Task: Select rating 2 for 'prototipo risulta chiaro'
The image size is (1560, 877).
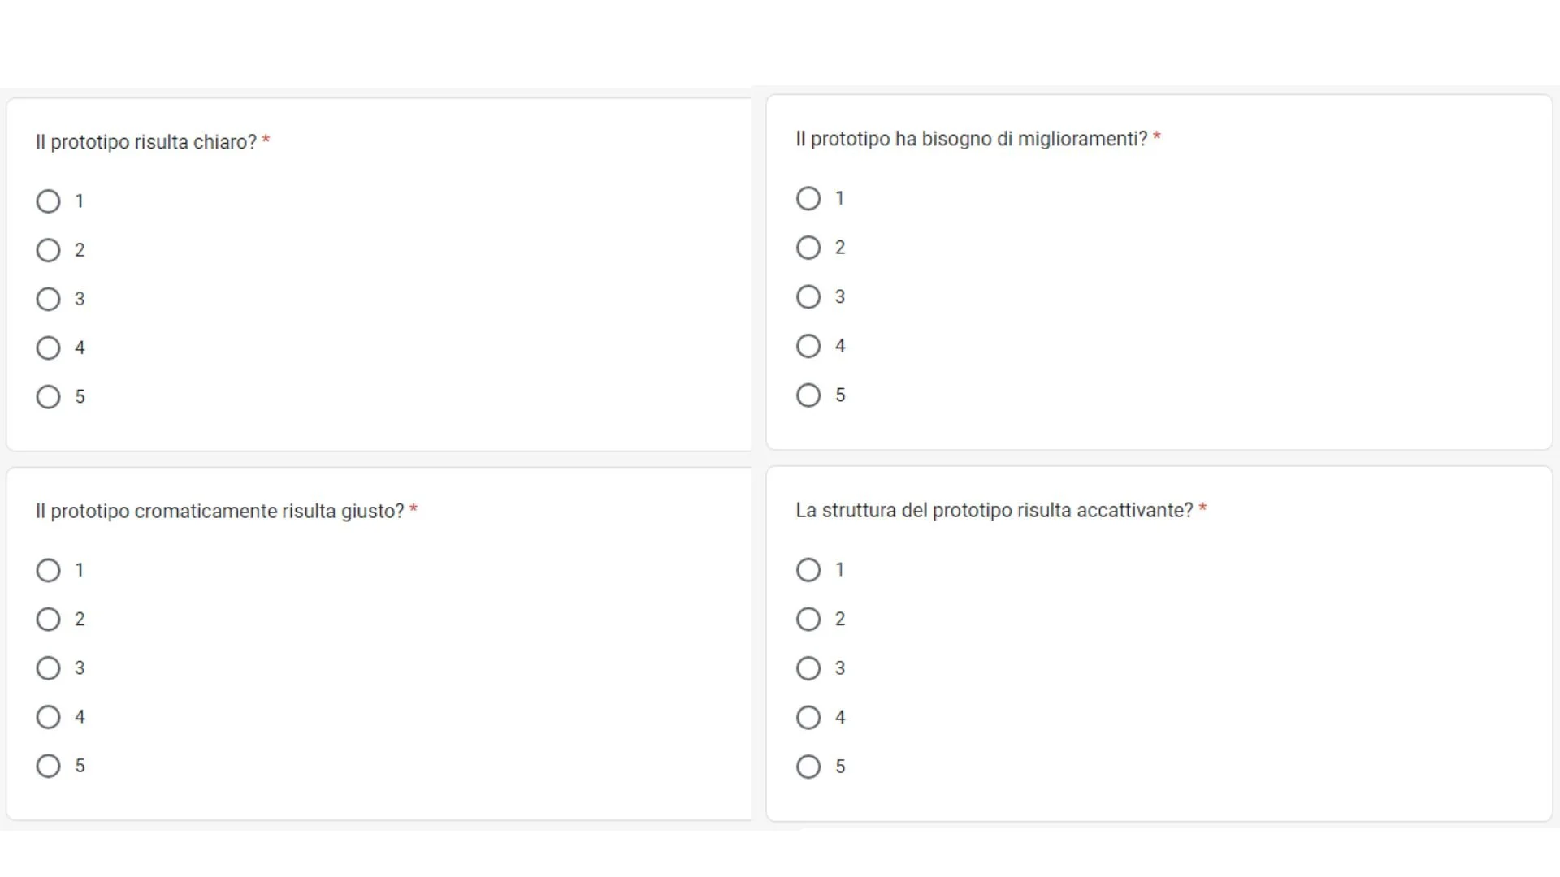Action: (49, 250)
